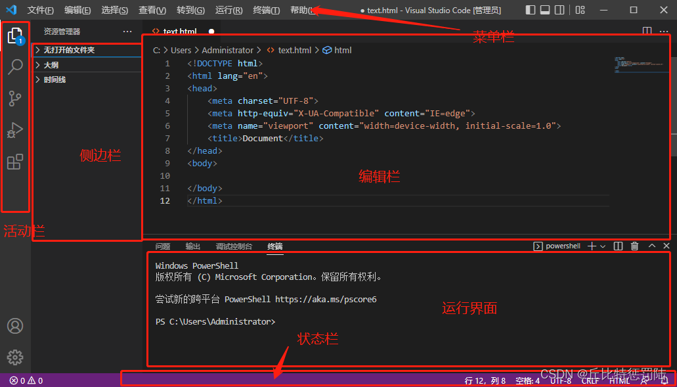Image resolution: width=677 pixels, height=387 pixels.
Task: Open the 终端(T) menu
Action: (x=266, y=11)
